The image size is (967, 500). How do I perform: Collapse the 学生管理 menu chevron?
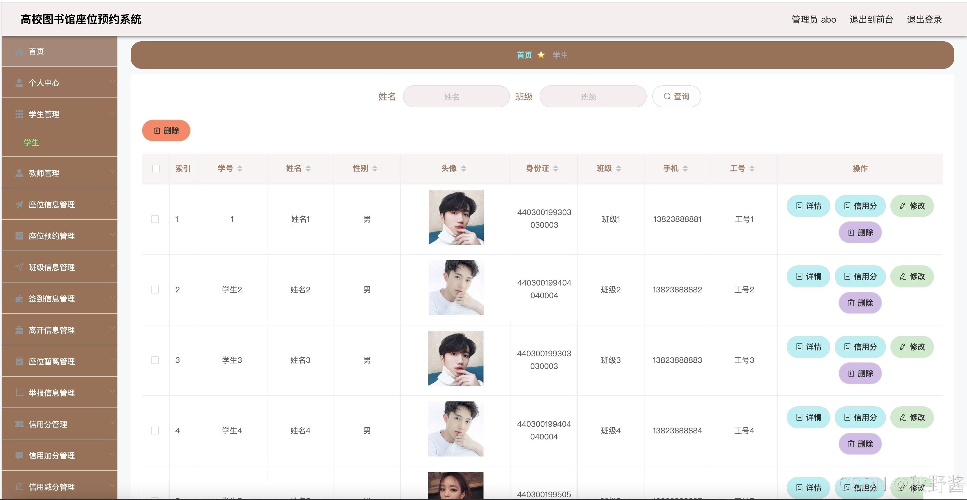[x=112, y=113]
